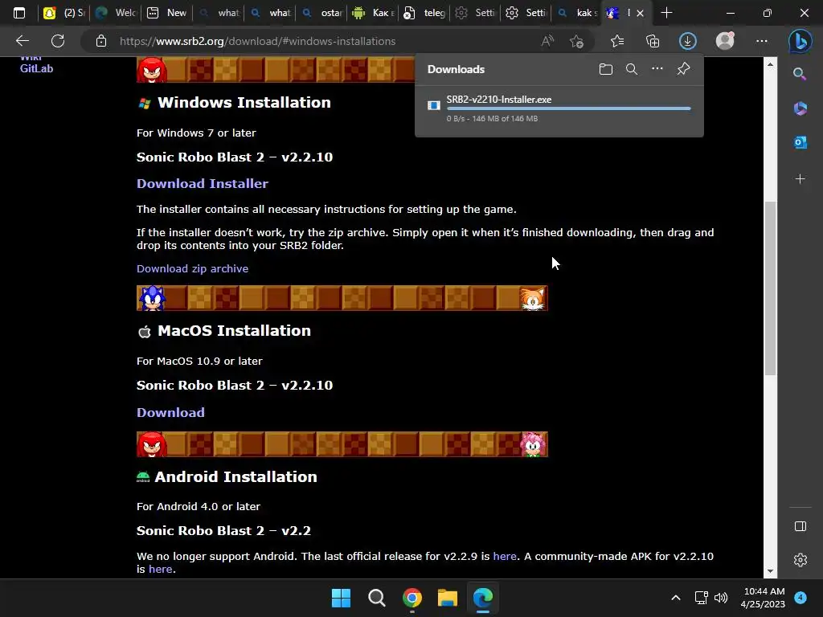
Task: Open Read aloud in address bar
Action: pos(547,41)
